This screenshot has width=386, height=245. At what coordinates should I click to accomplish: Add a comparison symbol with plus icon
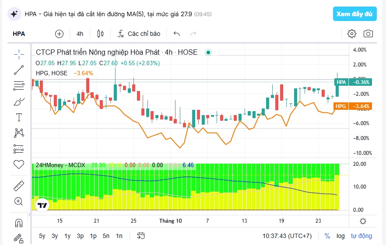[59, 34]
